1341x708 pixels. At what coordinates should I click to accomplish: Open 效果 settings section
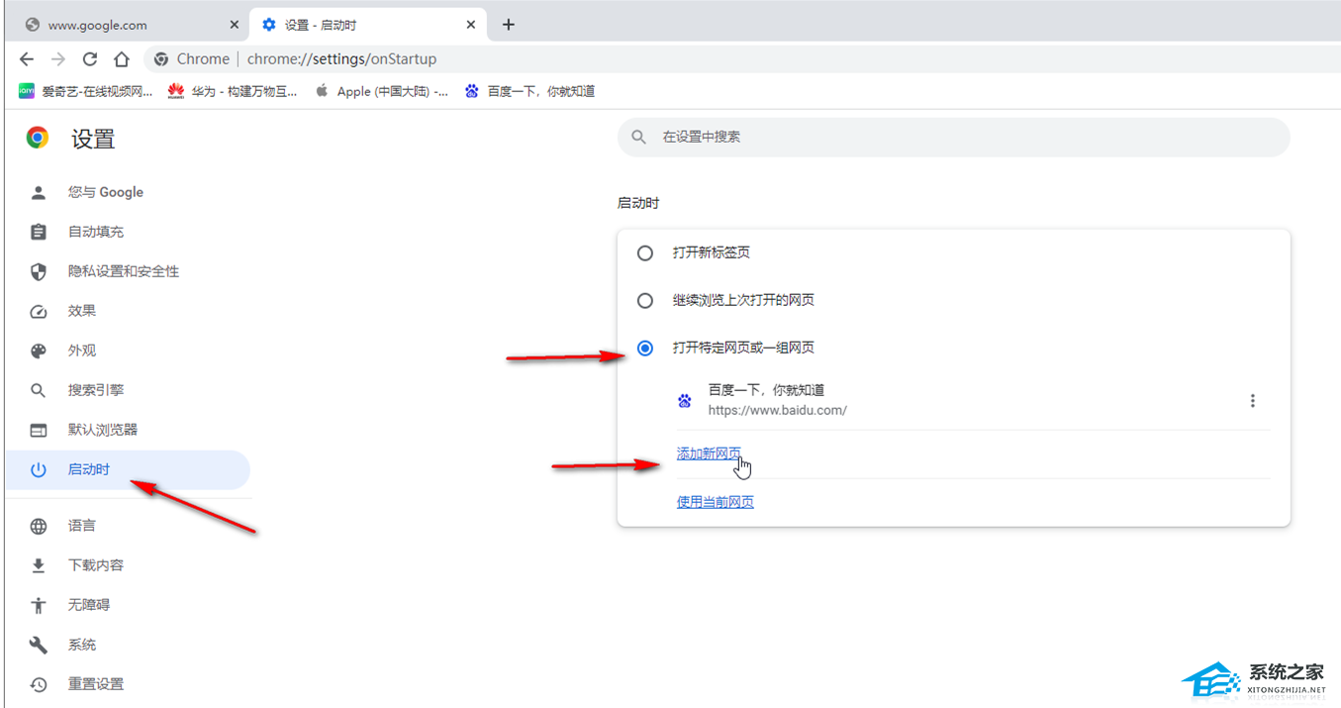[82, 311]
